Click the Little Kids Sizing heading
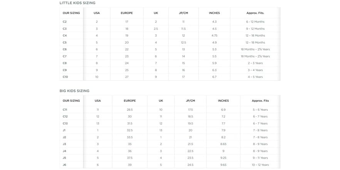340x170 pixels. (x=77, y=3)
